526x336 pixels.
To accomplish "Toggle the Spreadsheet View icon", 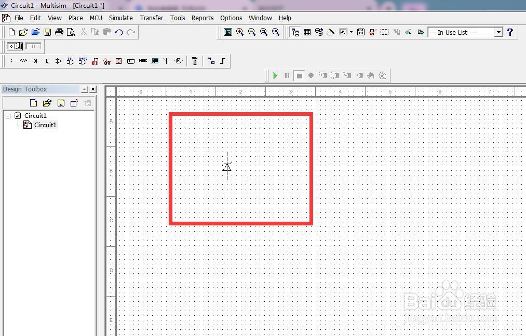I will 307,32.
